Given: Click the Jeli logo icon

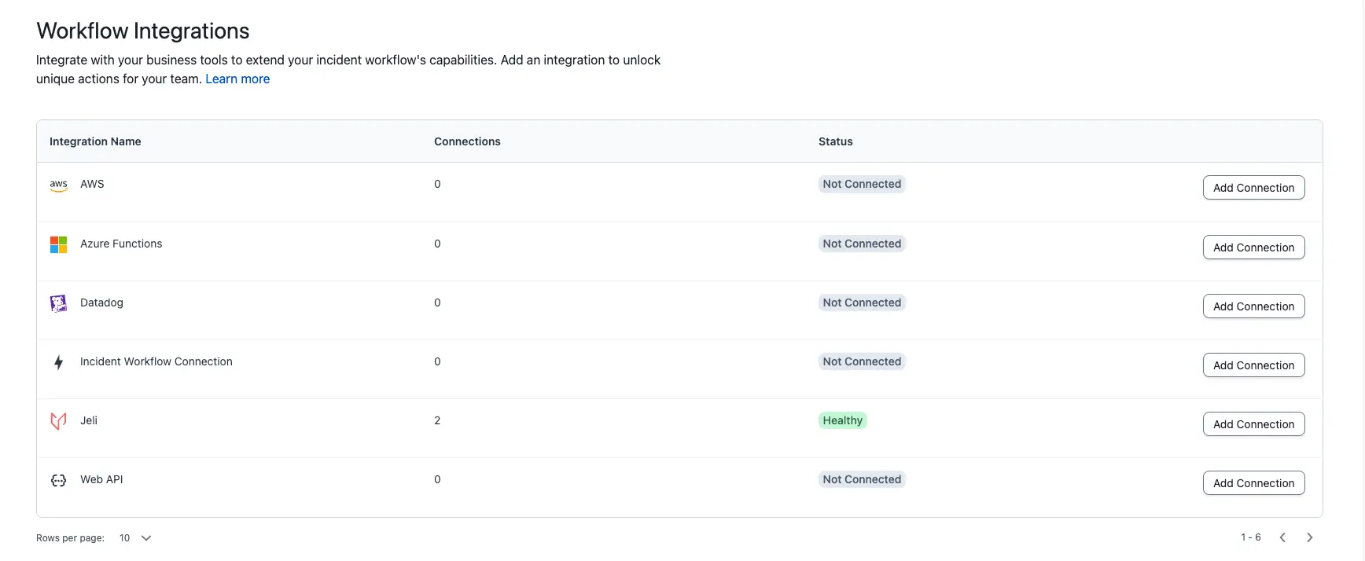Looking at the screenshot, I should (58, 421).
